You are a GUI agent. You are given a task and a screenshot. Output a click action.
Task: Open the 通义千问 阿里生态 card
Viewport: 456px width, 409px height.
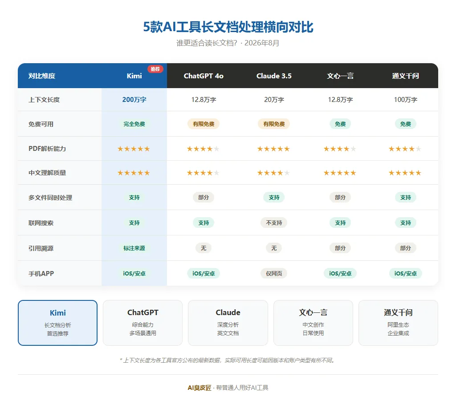(399, 323)
